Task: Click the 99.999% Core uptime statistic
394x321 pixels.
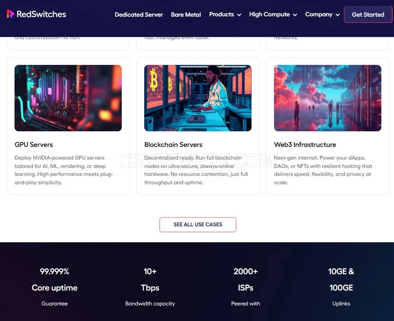Action: [x=54, y=287]
